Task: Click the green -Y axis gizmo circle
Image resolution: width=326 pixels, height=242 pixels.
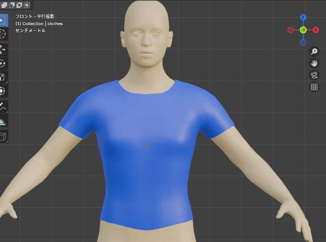Action: [x=303, y=30]
